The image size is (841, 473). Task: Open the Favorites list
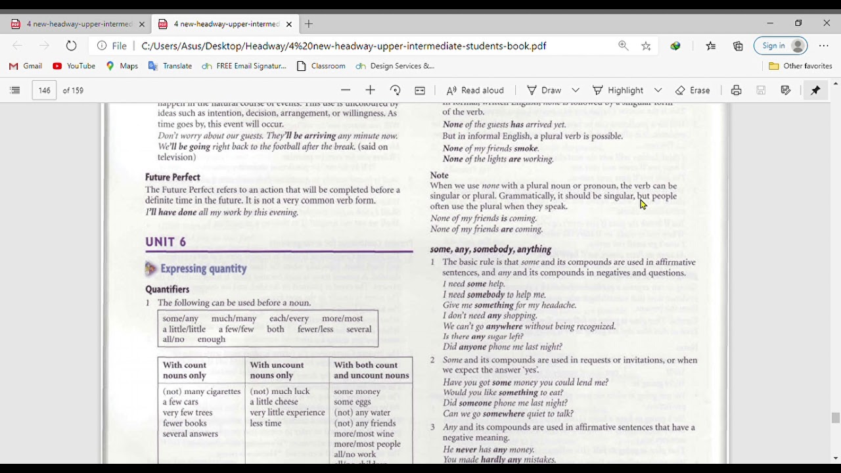711,46
